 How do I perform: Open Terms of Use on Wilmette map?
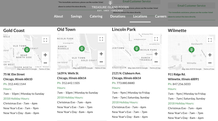point(209,69)
